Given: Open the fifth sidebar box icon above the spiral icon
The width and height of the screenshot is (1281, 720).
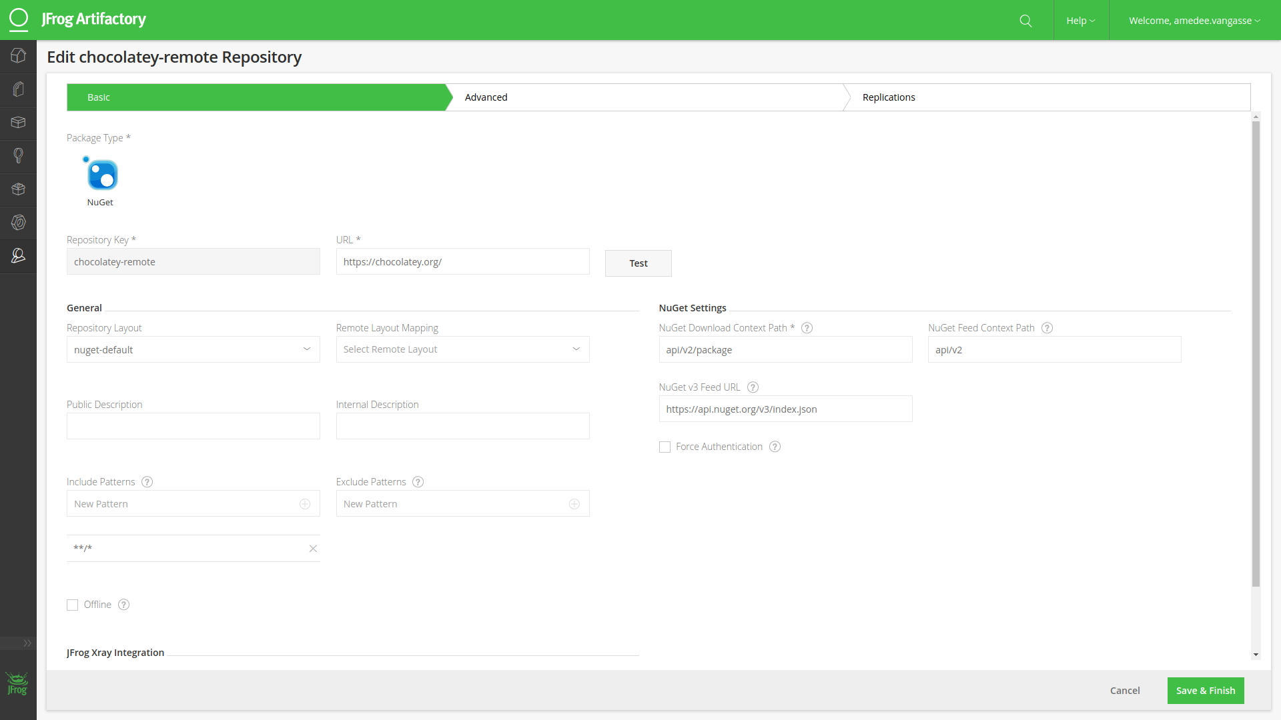Looking at the screenshot, I should pos(19,189).
